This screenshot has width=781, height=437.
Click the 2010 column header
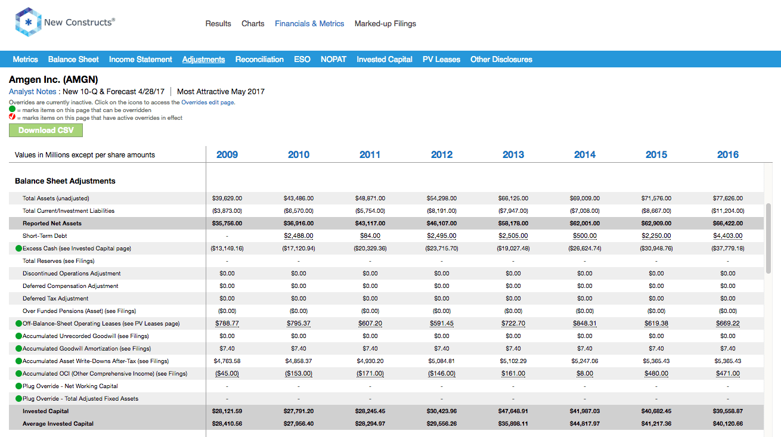(x=299, y=154)
